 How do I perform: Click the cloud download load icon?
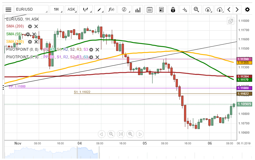[220, 10]
